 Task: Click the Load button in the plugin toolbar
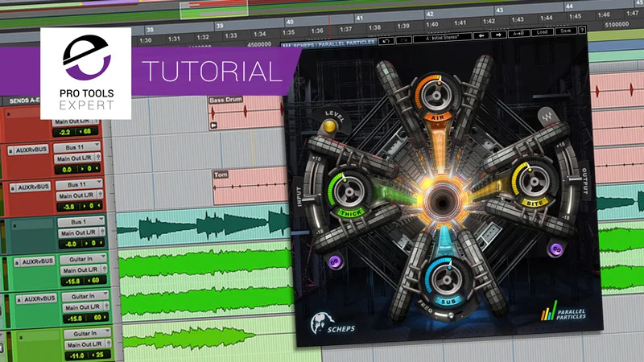[x=542, y=32]
